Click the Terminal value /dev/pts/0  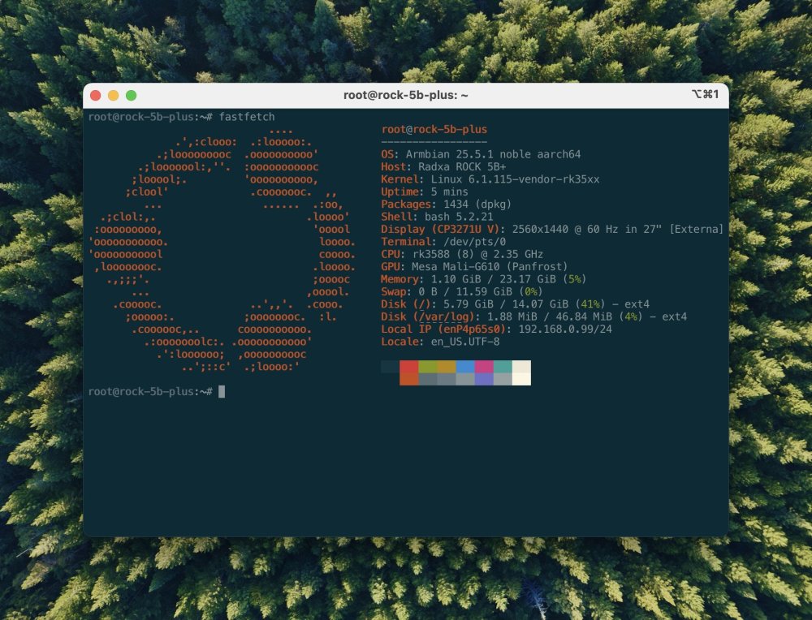tap(474, 241)
